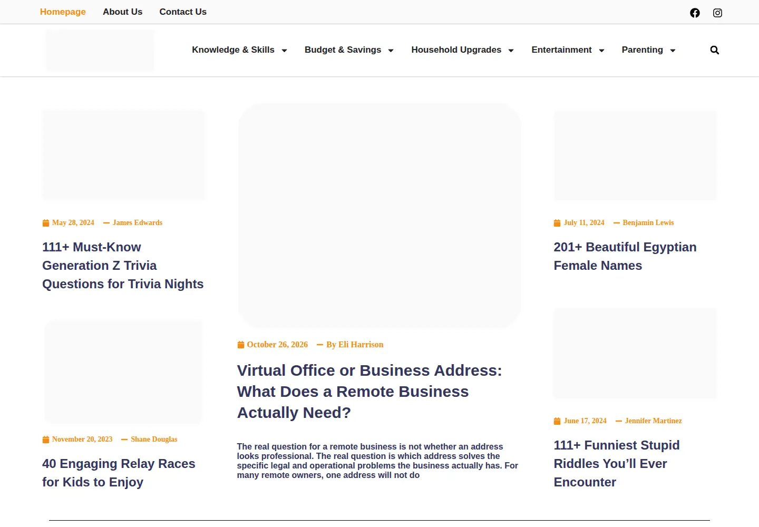Click author Jennifer Martinez

pos(654,421)
